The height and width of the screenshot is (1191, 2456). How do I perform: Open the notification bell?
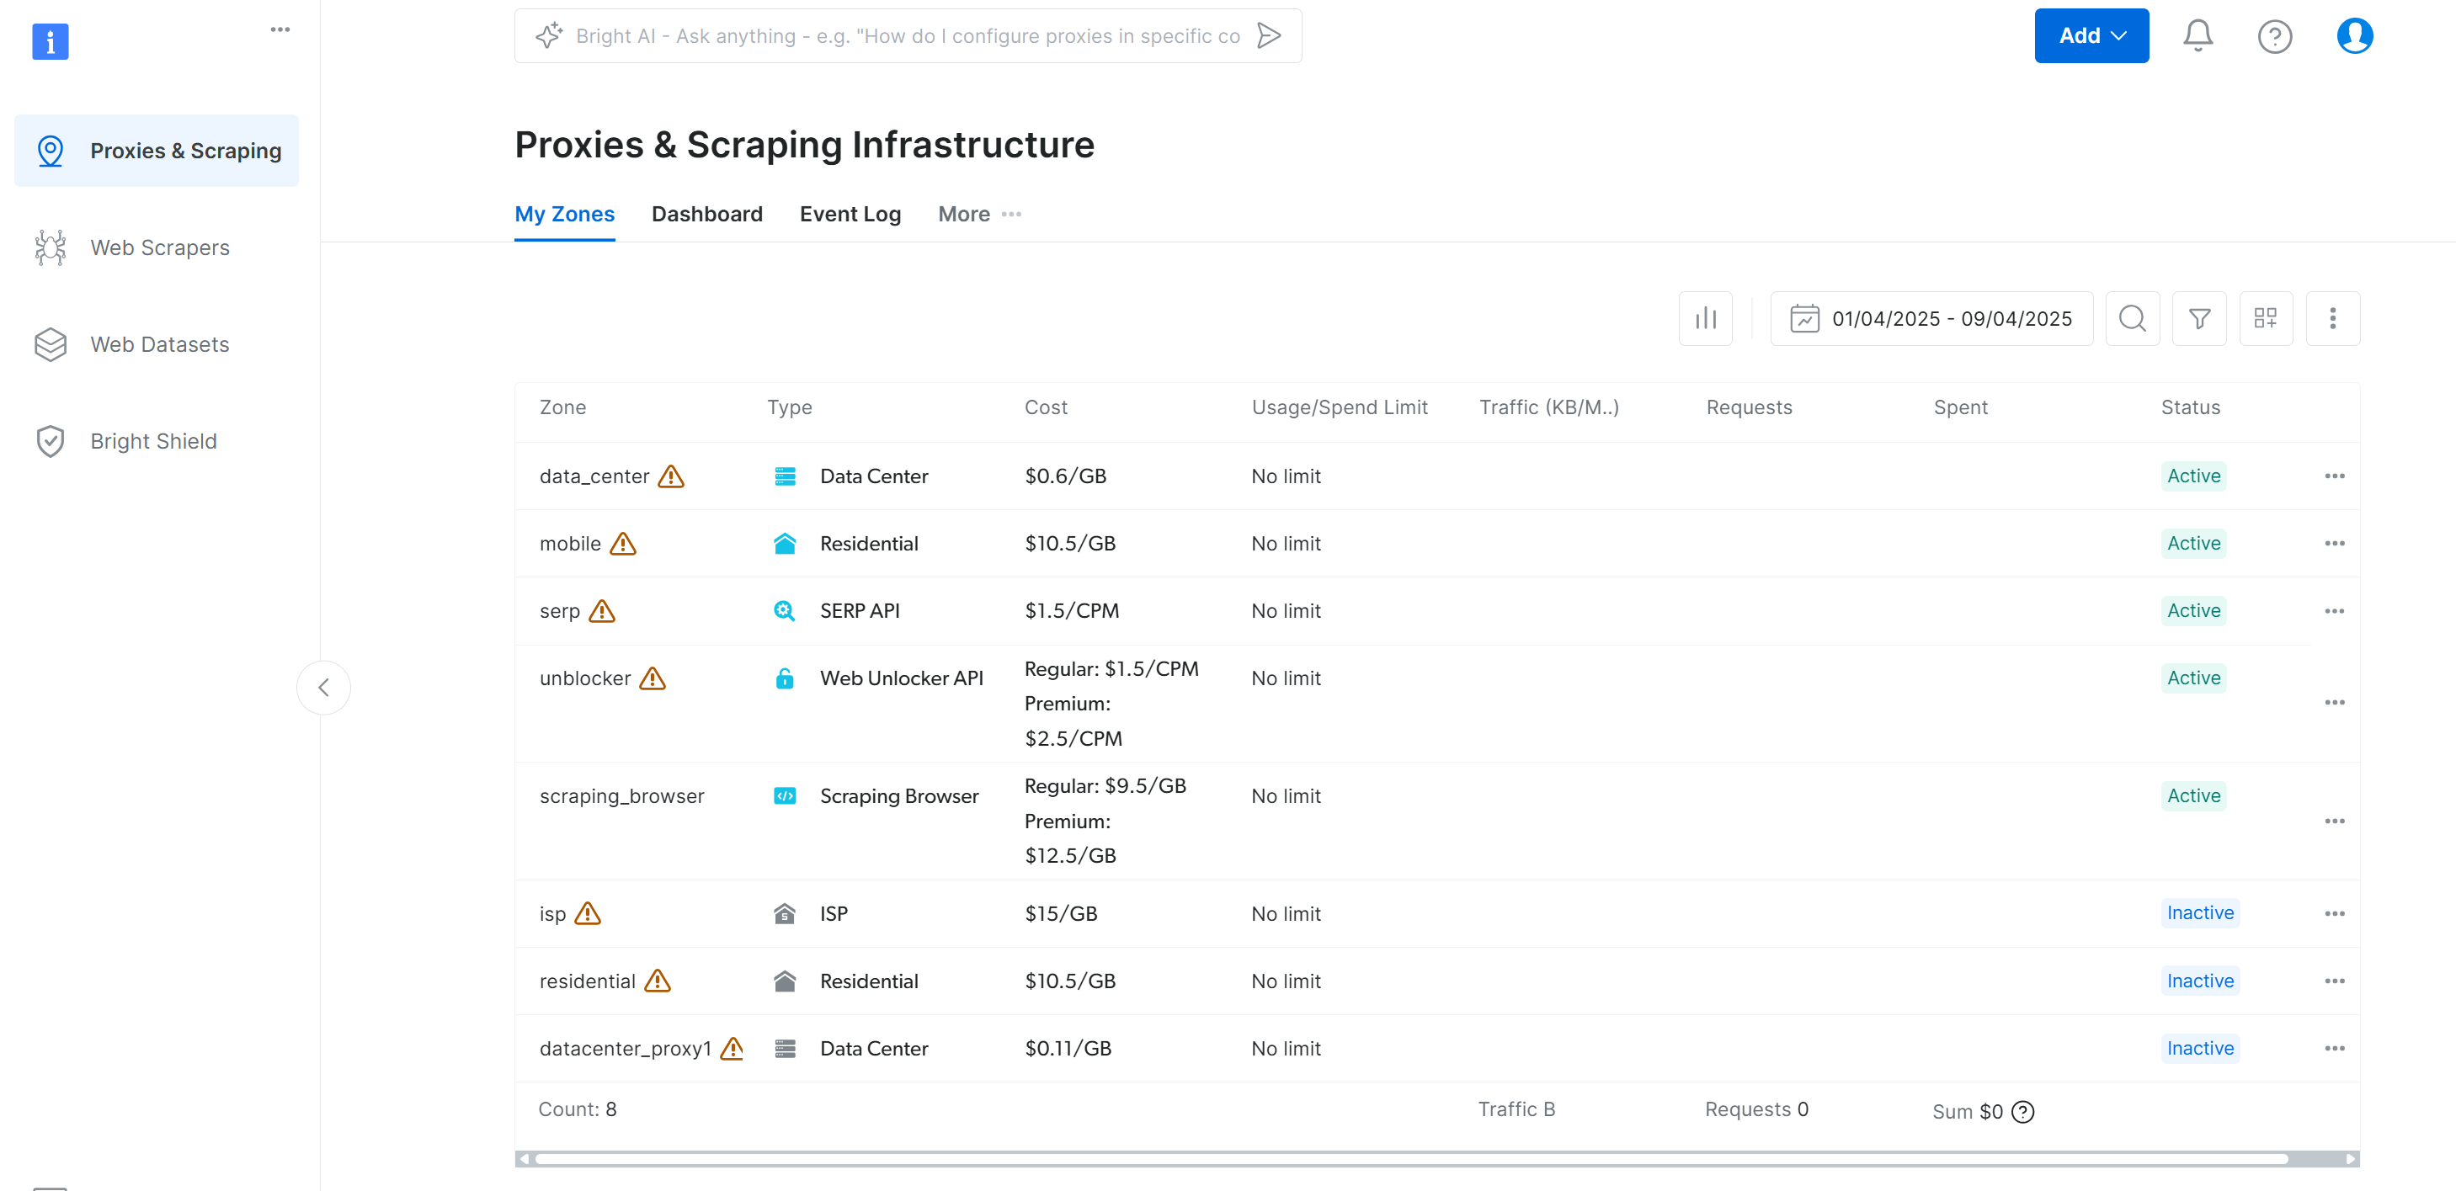[2198, 35]
